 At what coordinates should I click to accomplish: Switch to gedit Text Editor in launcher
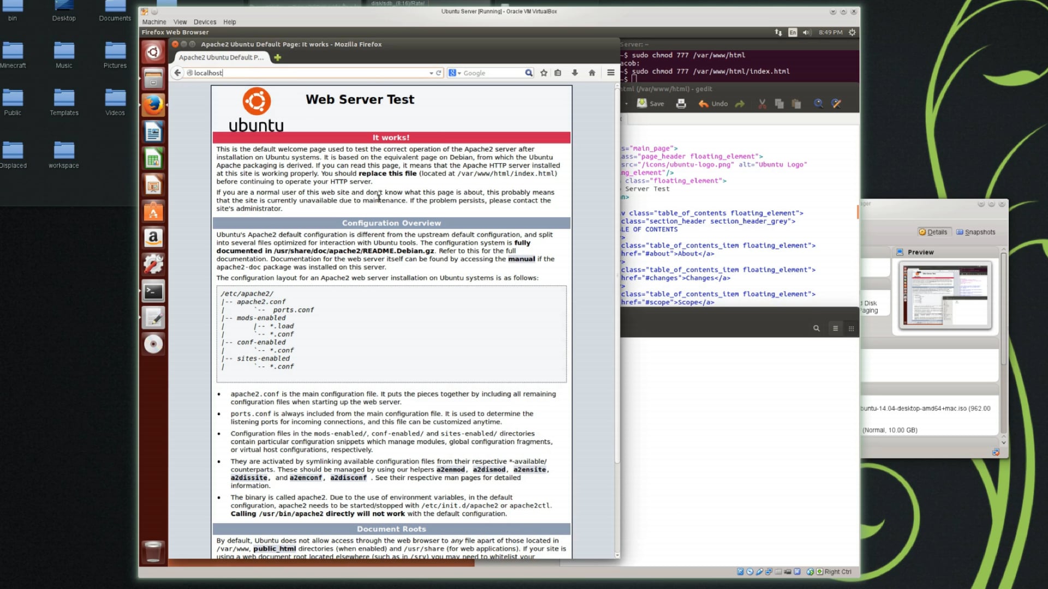coord(153,318)
